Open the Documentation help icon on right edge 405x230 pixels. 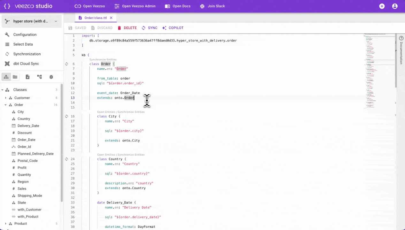(401, 38)
